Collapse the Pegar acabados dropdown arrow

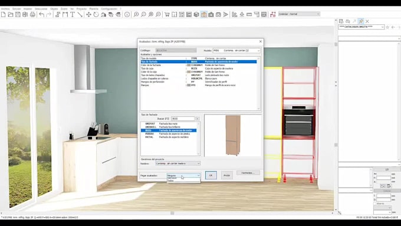pyautogui.click(x=198, y=175)
